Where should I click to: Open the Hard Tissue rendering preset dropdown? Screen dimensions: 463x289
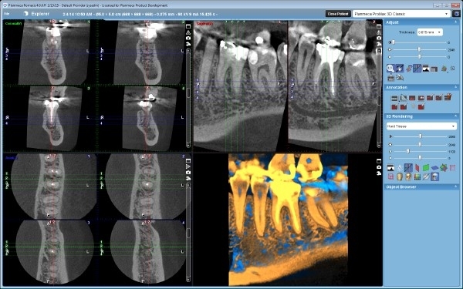click(x=421, y=126)
